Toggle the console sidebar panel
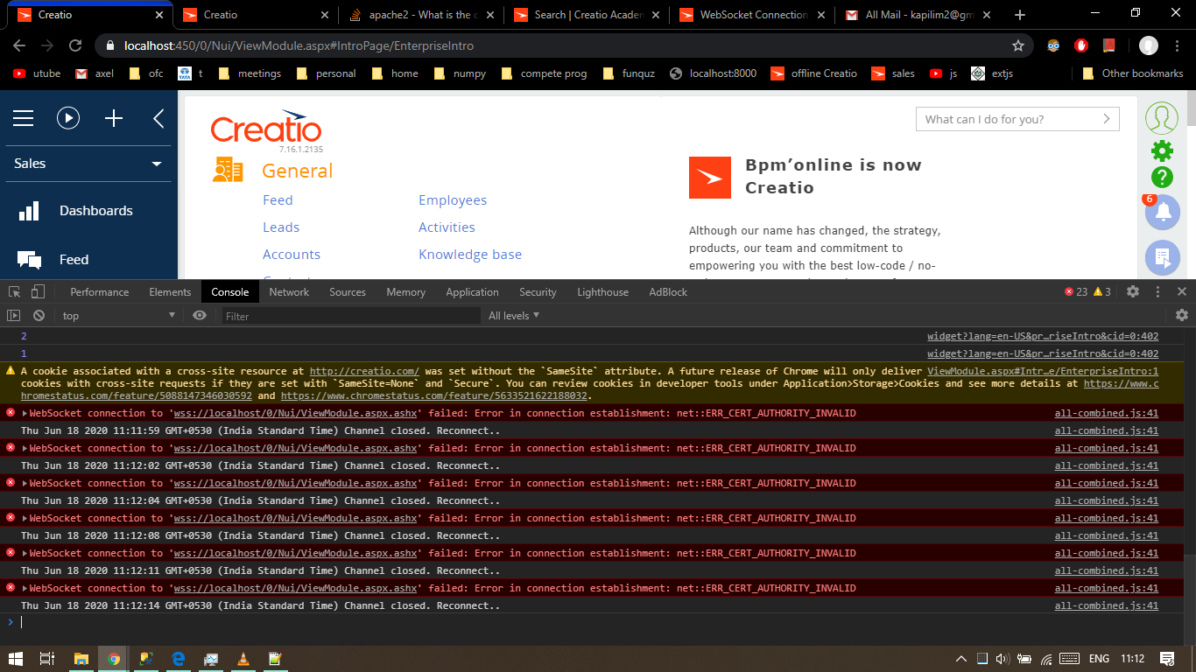This screenshot has height=672, width=1196. [x=14, y=315]
